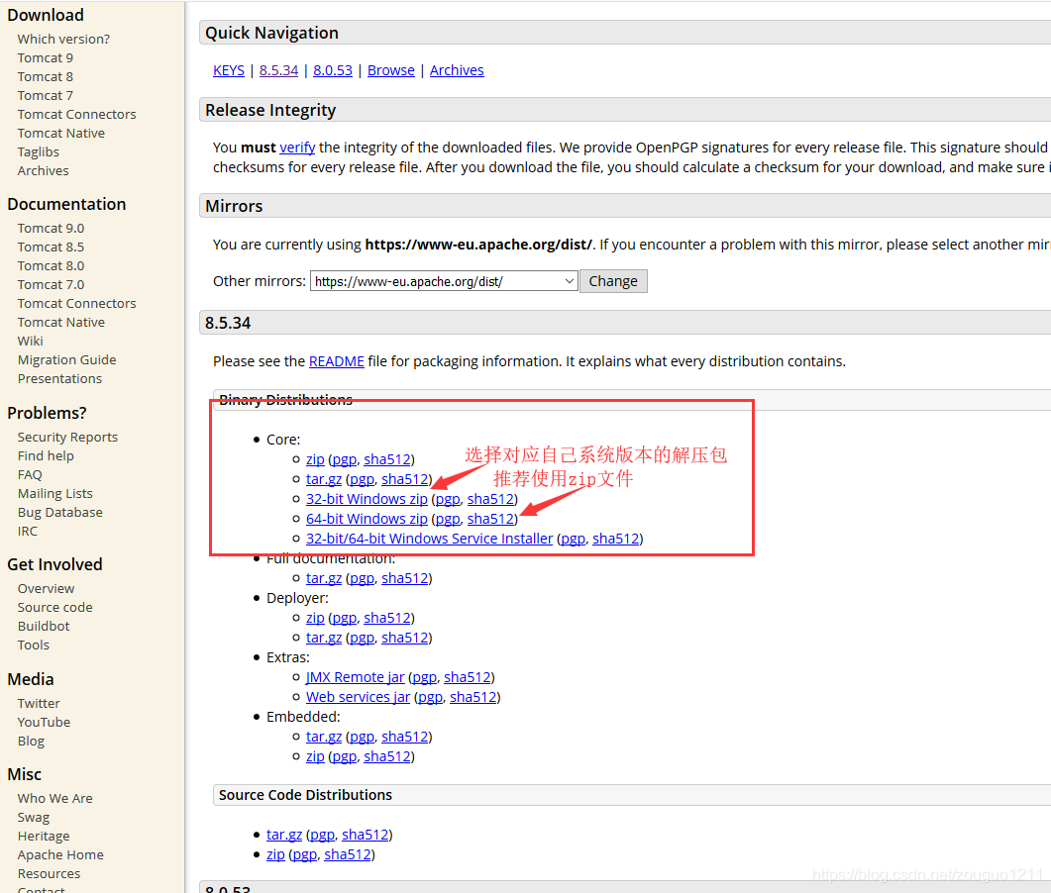Open the Migration Guide
Image resolution: width=1051 pixels, height=893 pixels.
tap(67, 359)
